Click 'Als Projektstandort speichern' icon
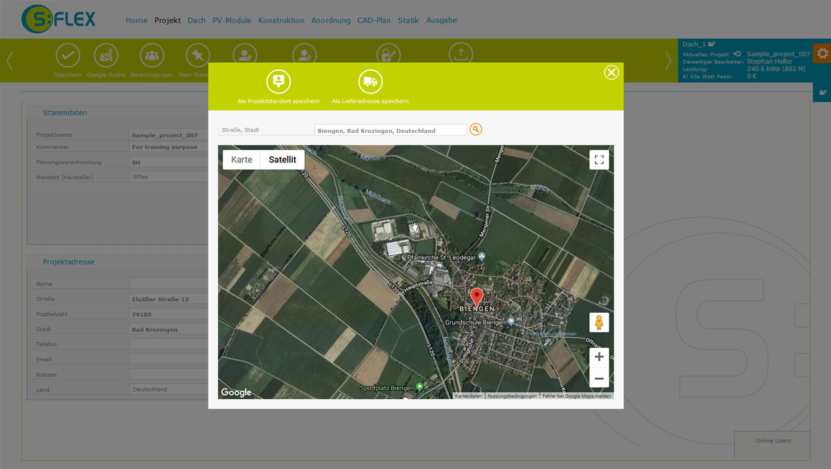 pyautogui.click(x=278, y=82)
